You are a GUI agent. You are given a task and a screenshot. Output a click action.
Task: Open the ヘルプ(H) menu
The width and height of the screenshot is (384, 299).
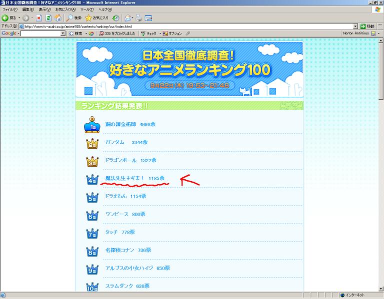click(x=105, y=9)
